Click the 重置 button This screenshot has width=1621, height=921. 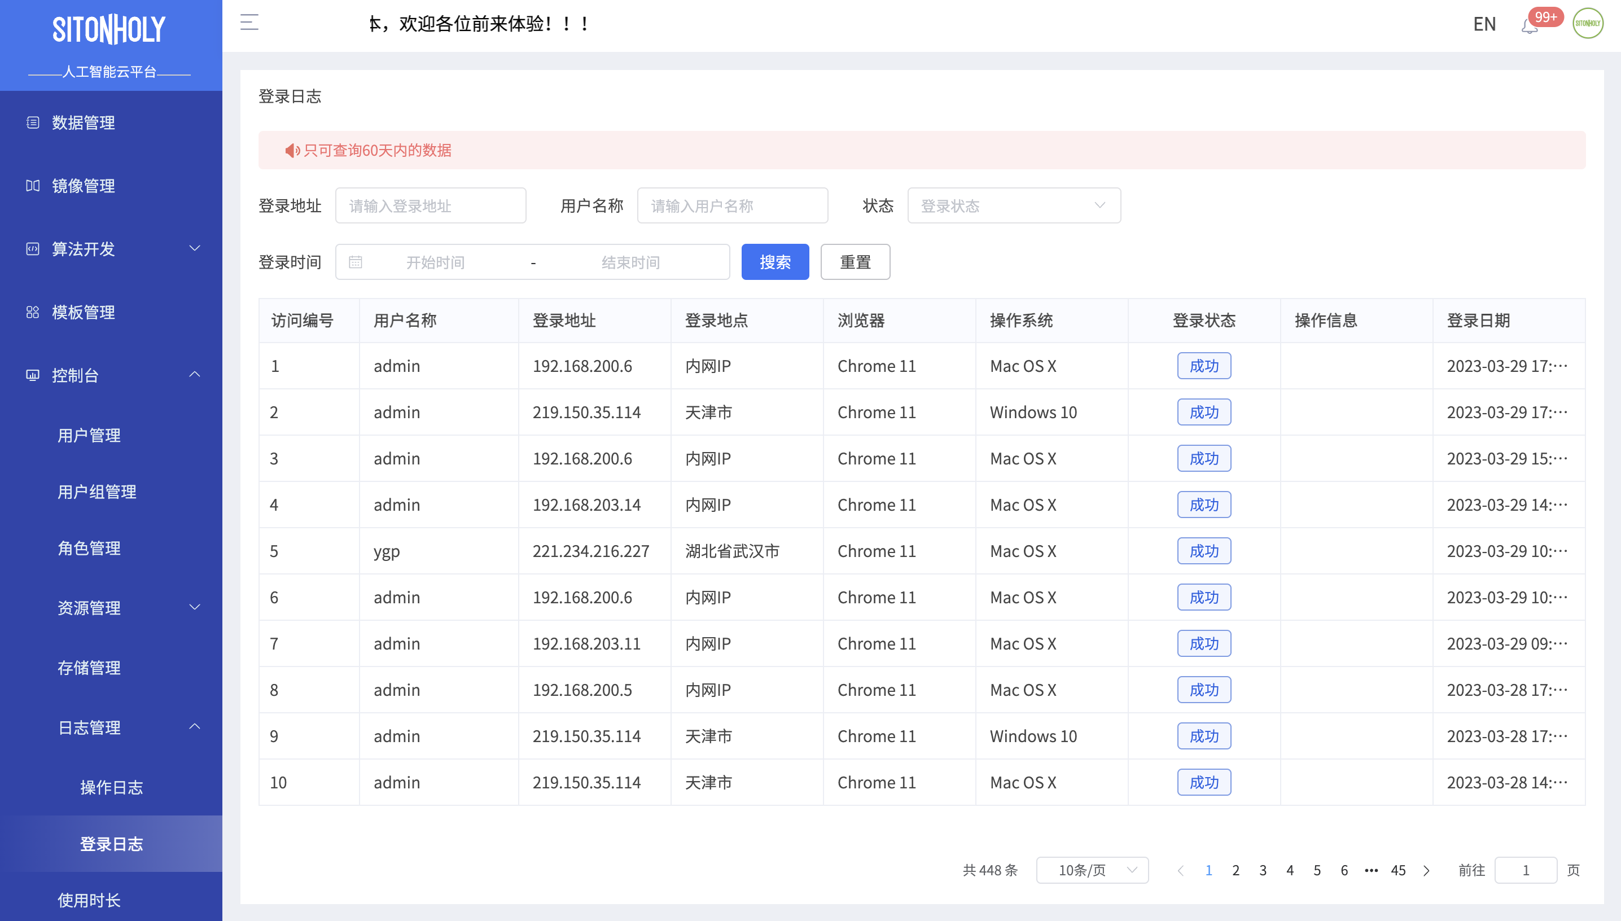pos(855,262)
